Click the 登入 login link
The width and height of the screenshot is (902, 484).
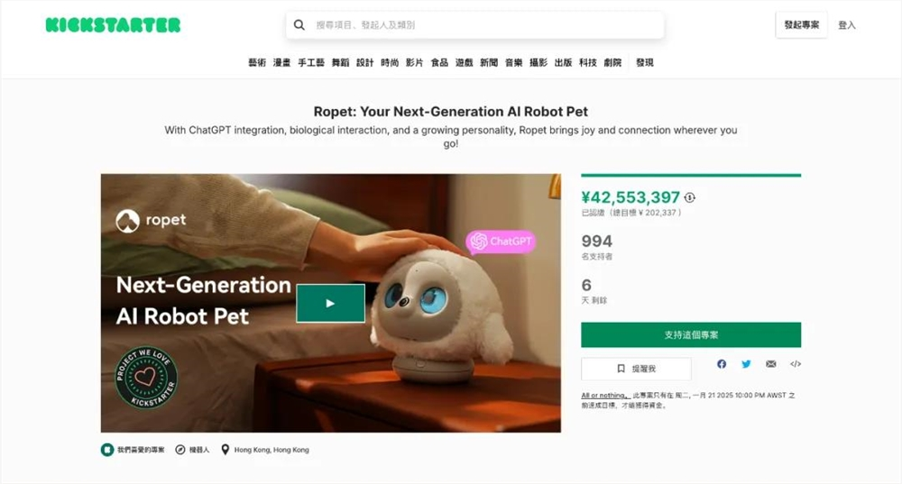847,25
